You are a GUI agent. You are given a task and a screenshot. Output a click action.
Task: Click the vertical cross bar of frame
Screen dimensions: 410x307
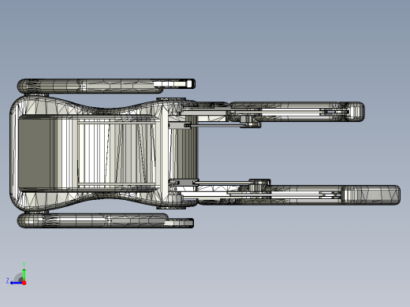click(x=165, y=153)
